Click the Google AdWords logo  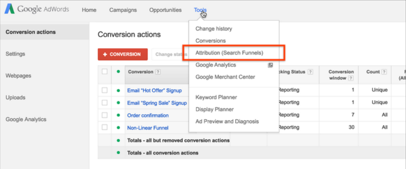click(x=36, y=10)
